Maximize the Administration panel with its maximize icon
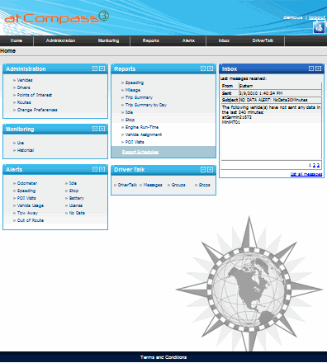Screen dimensions: 327x363 (102, 68)
